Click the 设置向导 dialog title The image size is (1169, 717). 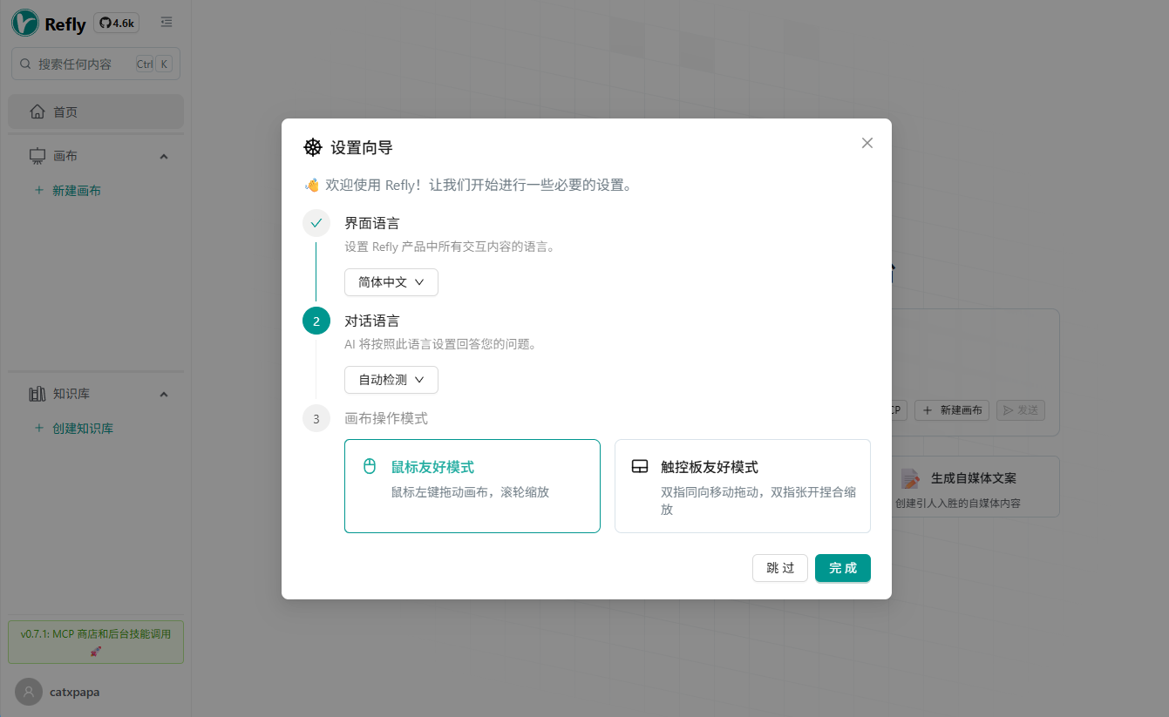click(x=362, y=147)
